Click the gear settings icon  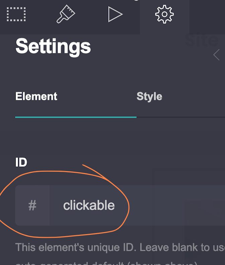click(164, 14)
